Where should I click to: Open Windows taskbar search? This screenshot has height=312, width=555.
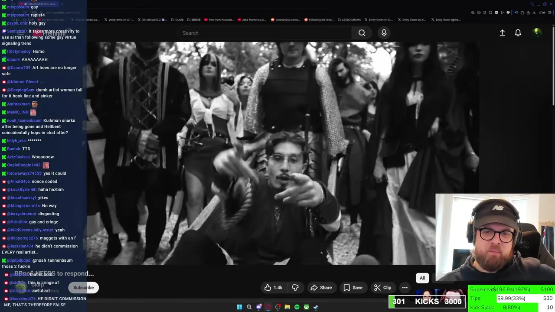[x=249, y=307]
